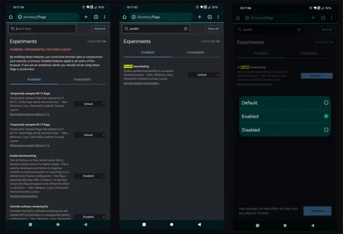Open dropdown for Temporarily unexpire M113 flags
The image size is (343, 234).
pos(90,135)
